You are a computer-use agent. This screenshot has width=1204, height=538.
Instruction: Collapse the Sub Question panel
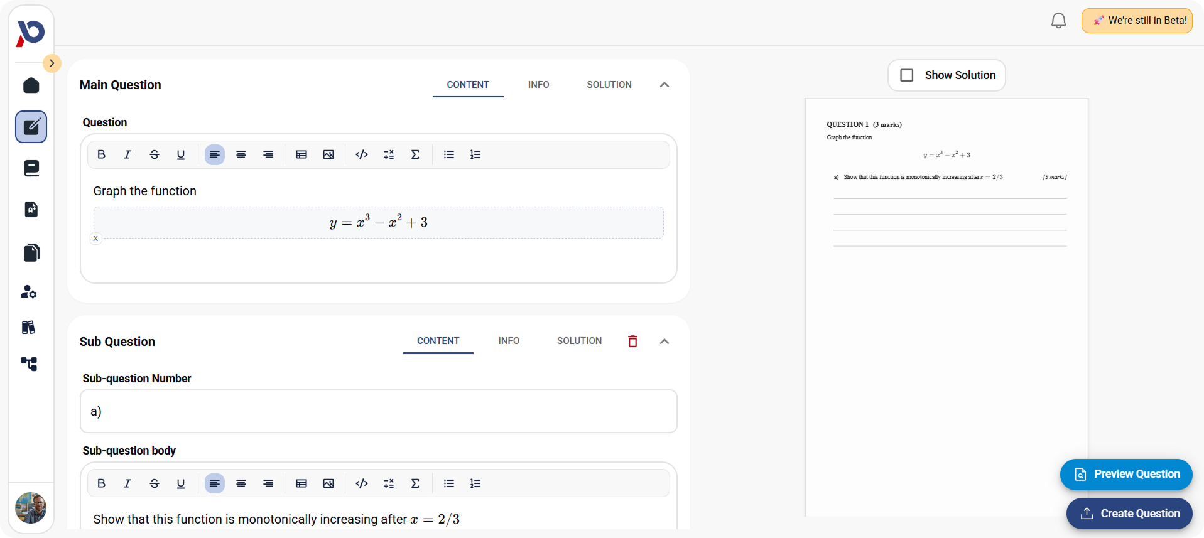click(x=664, y=341)
